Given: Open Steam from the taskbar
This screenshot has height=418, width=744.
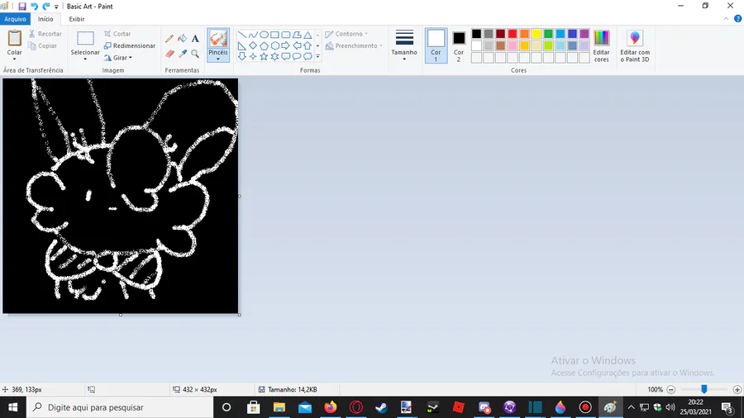Looking at the screenshot, I should [381, 407].
